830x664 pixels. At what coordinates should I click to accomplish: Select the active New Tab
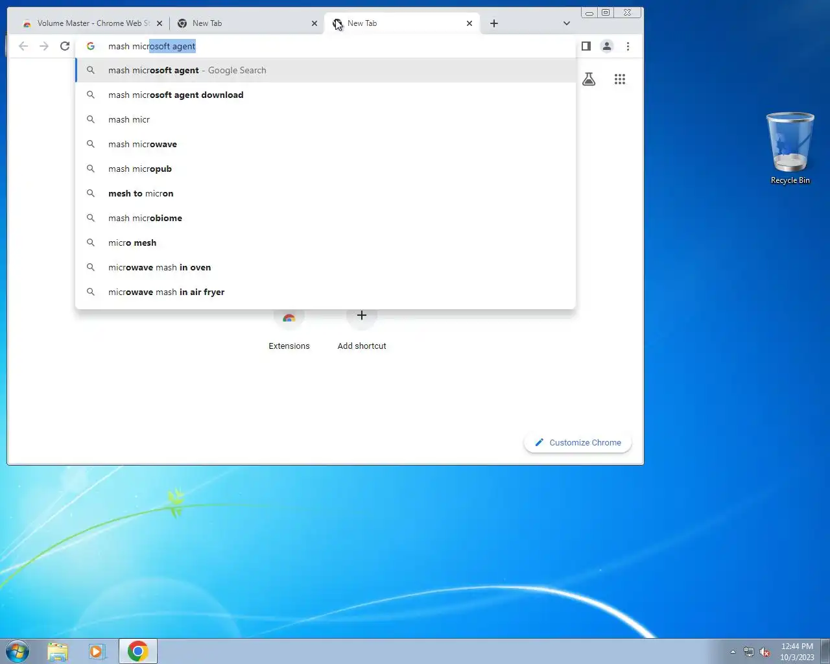coord(402,23)
